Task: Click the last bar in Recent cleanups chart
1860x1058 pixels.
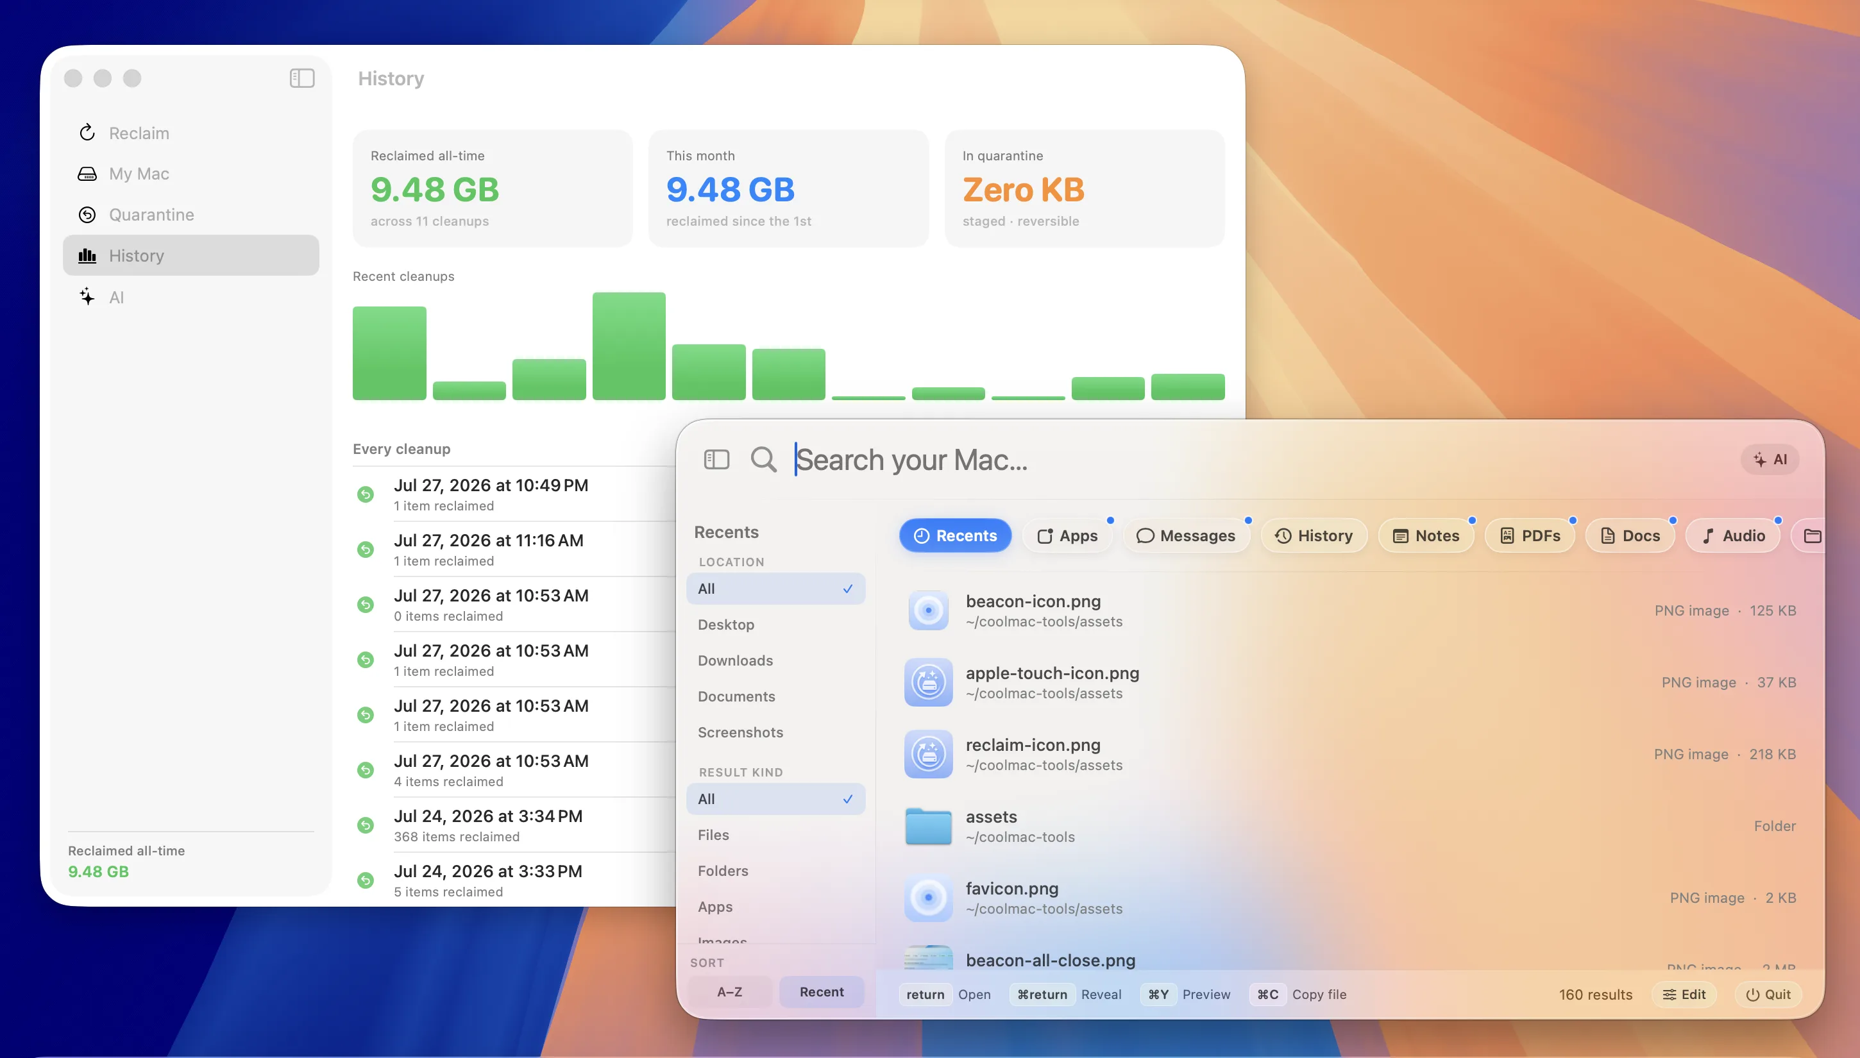Action: pos(1188,387)
